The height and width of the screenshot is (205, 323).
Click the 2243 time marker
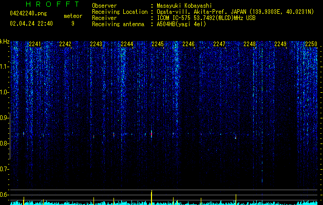[x=96, y=44]
